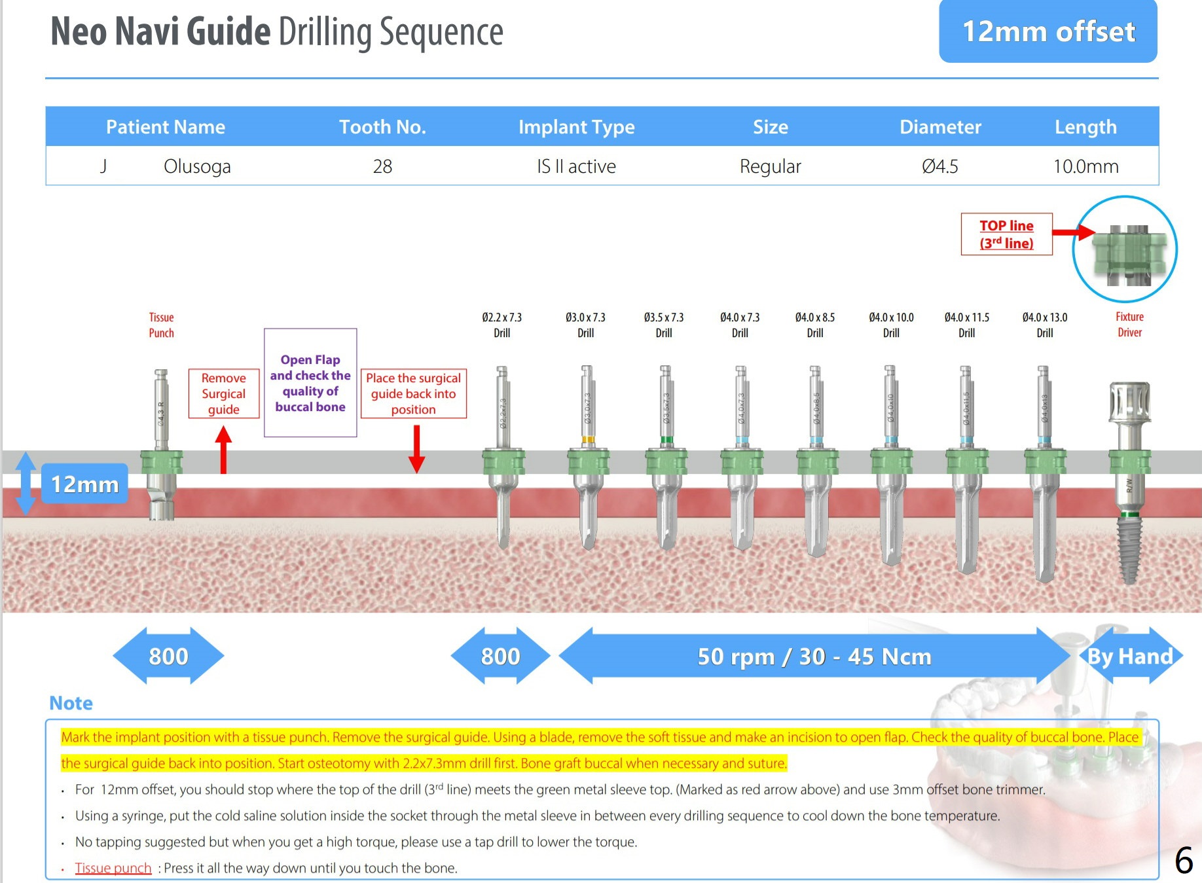Image resolution: width=1202 pixels, height=883 pixels.
Task: Click the Implant Type column header
Action: click(576, 126)
